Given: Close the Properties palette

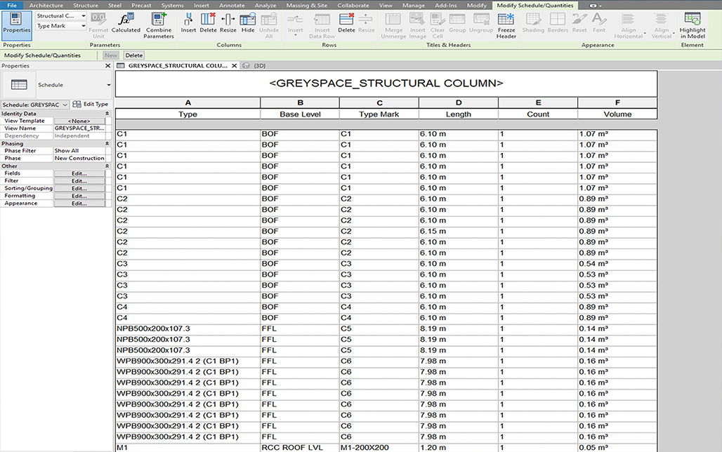Looking at the screenshot, I should pos(107,66).
